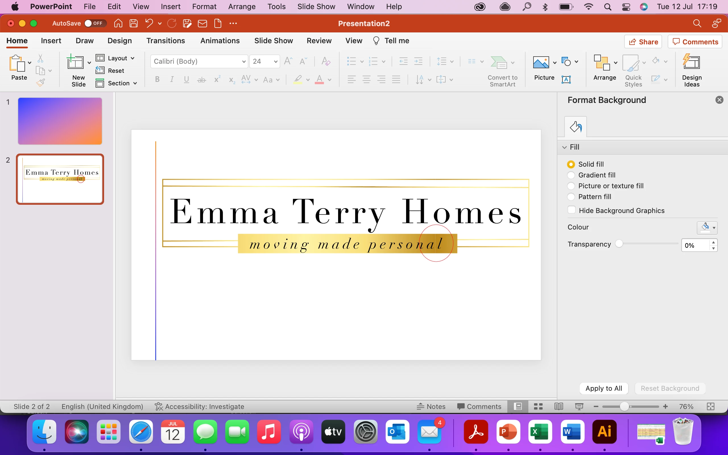Toggle the AutoSave switch
The width and height of the screenshot is (728, 455).
tap(95, 23)
